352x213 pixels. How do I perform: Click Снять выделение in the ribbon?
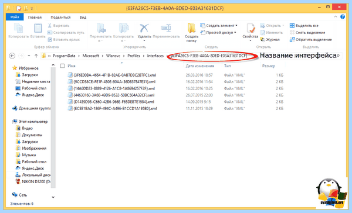click(x=307, y=32)
